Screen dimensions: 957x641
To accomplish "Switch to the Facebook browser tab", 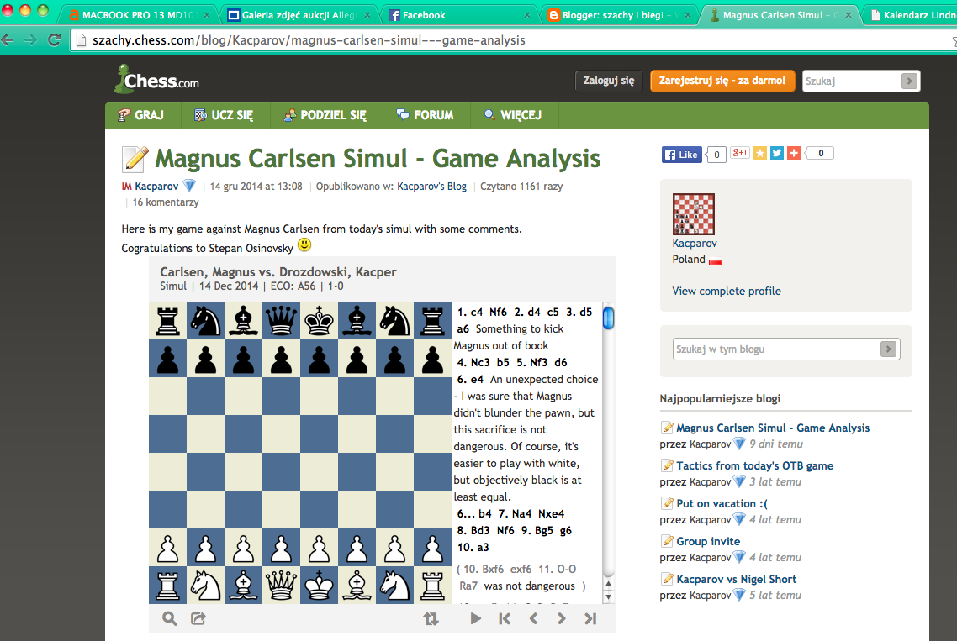I will point(458,15).
